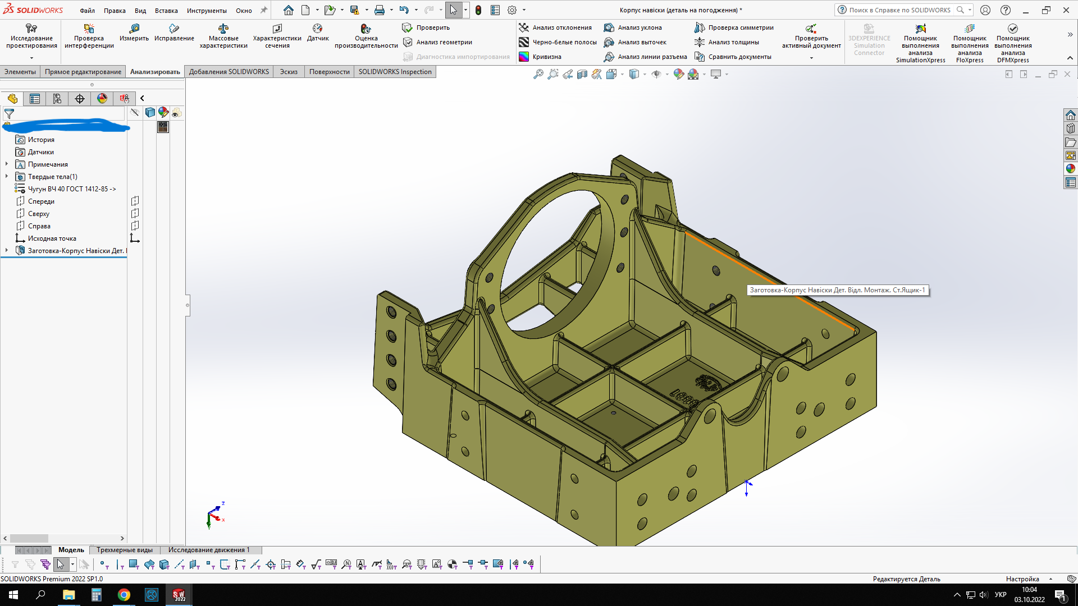Click Анализ геометрии button
1078x606 pixels.
[x=437, y=42]
